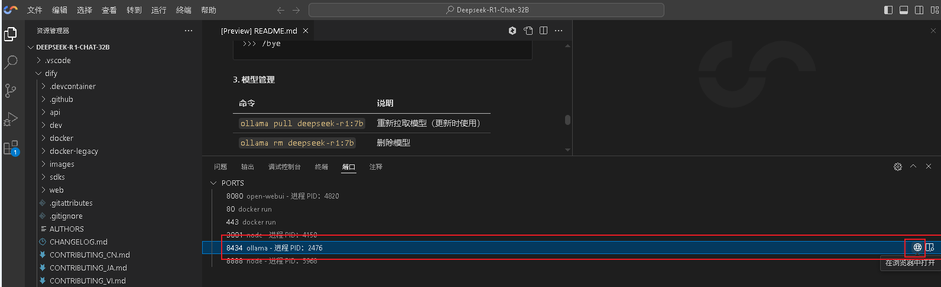The height and width of the screenshot is (287, 941).
Task: Open the 终端 menu in menu bar
Action: pos(183,10)
